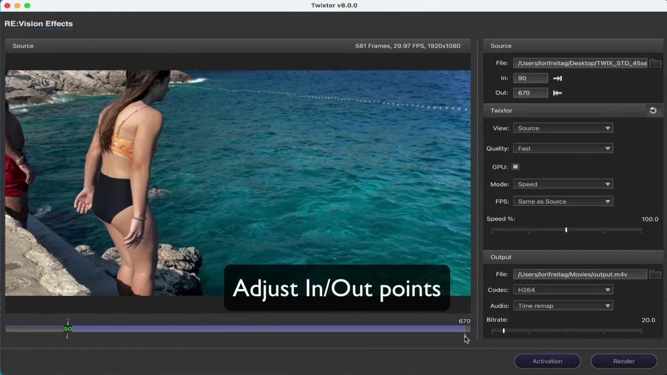Browse for the output file with folder icon

pyautogui.click(x=655, y=274)
